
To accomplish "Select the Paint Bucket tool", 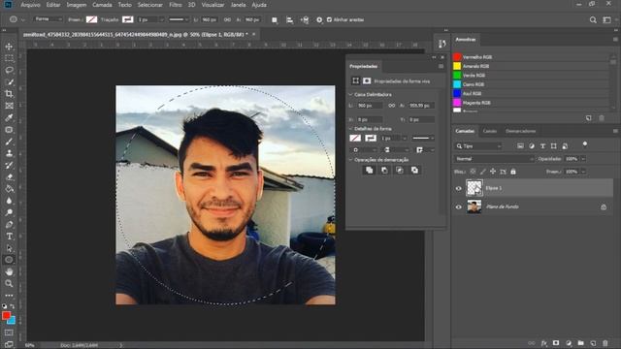I will click(9, 189).
